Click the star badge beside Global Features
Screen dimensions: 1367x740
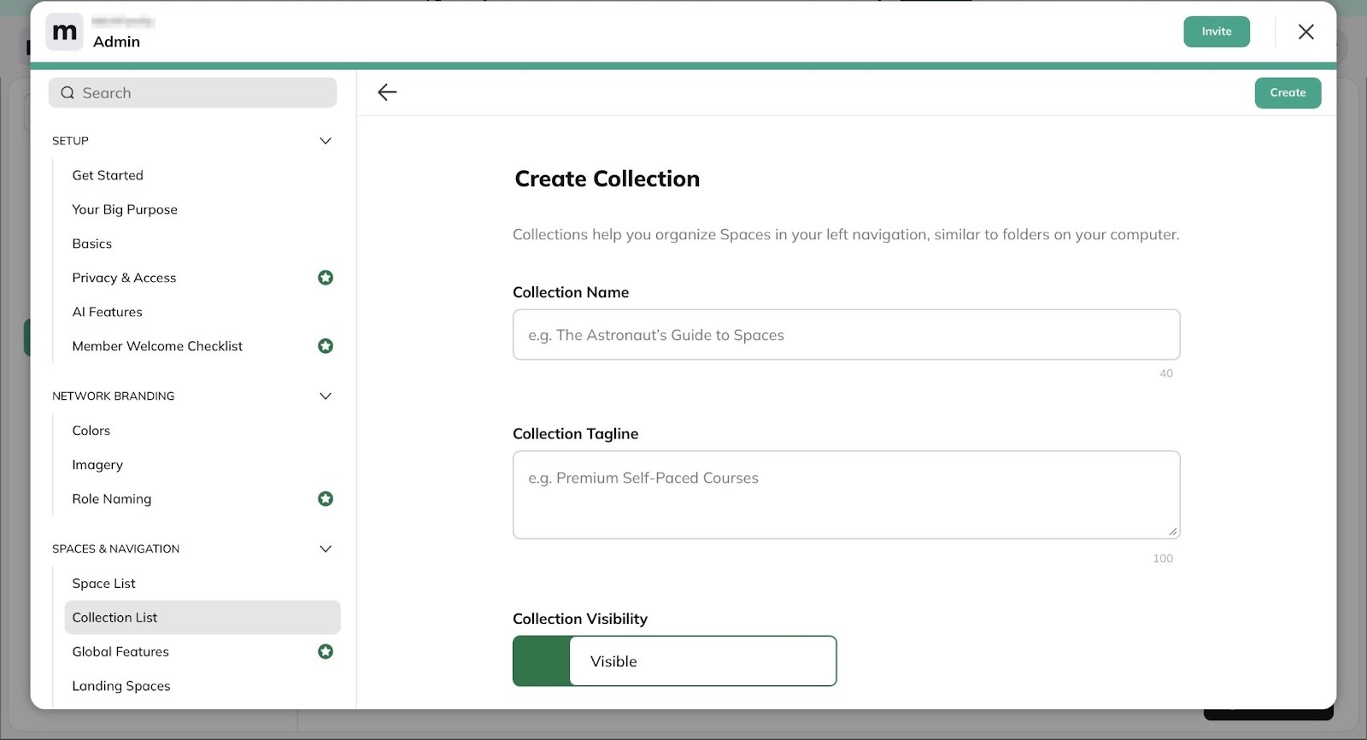[x=326, y=652]
